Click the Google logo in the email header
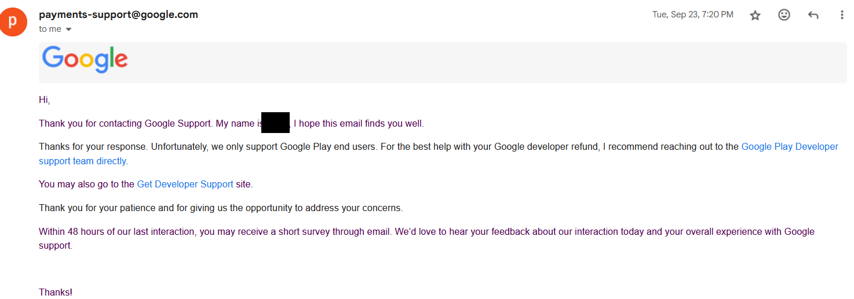This screenshot has height=299, width=854. click(85, 60)
